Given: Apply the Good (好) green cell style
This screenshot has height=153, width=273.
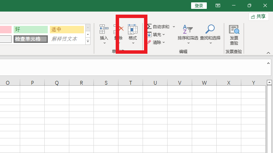Looking at the screenshot, I should pyautogui.click(x=31, y=30).
